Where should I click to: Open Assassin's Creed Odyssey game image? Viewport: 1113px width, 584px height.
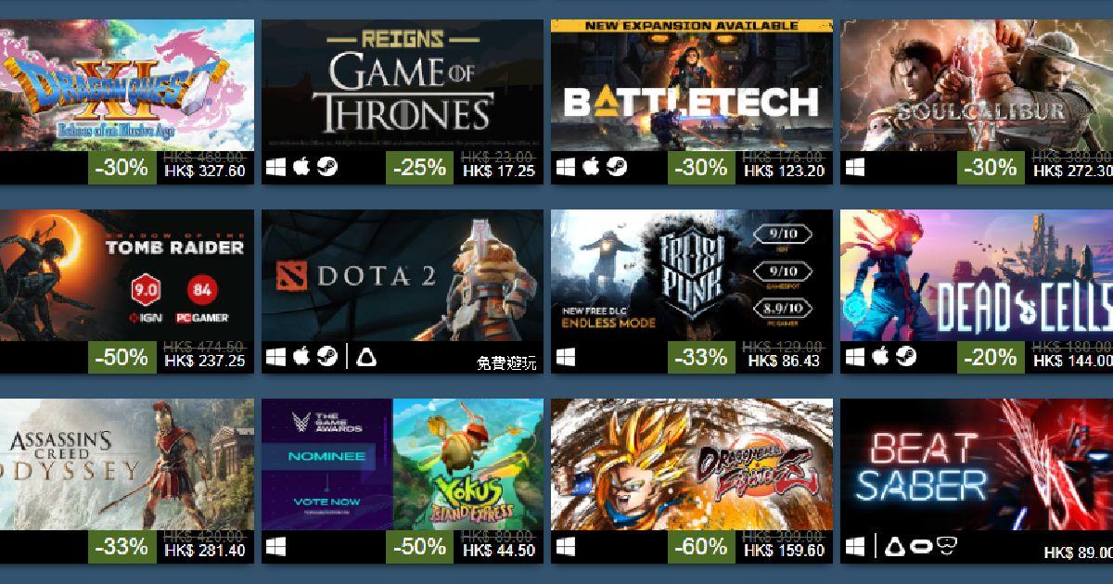[126, 464]
